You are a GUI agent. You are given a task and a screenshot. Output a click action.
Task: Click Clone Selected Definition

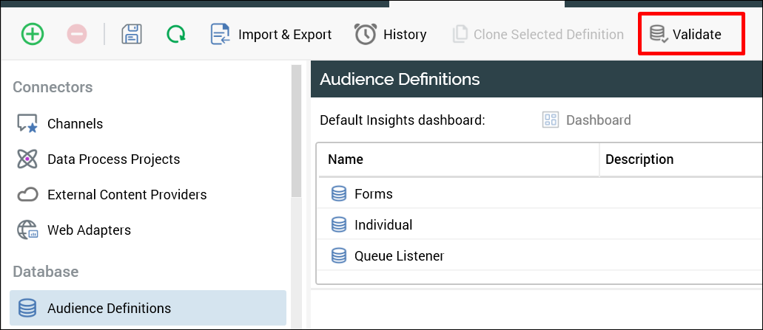pos(538,34)
